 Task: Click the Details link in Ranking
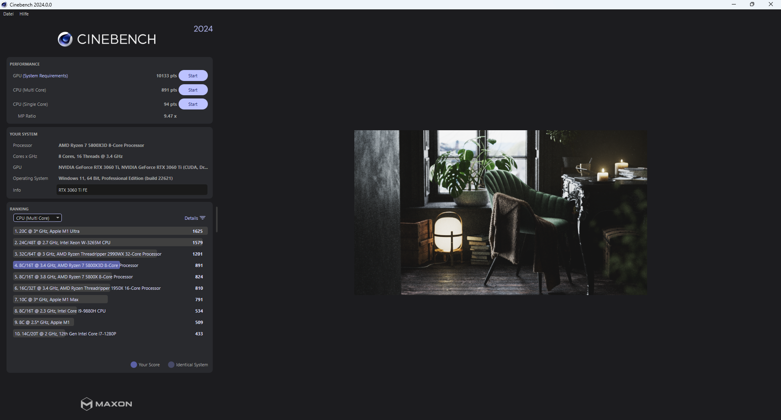(x=191, y=218)
